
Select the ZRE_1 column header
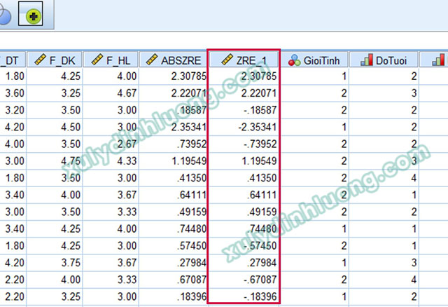[x=244, y=60]
